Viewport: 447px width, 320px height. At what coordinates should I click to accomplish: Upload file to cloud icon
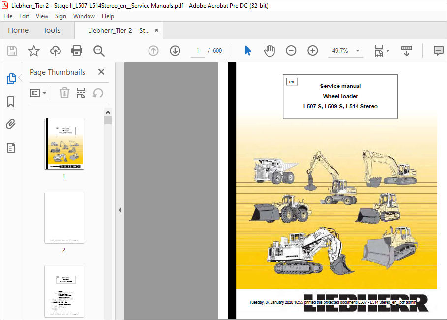pyautogui.click(x=55, y=51)
